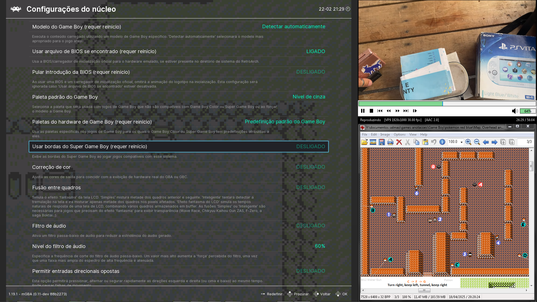Open the slideshow filmstrip icon

coord(373,142)
